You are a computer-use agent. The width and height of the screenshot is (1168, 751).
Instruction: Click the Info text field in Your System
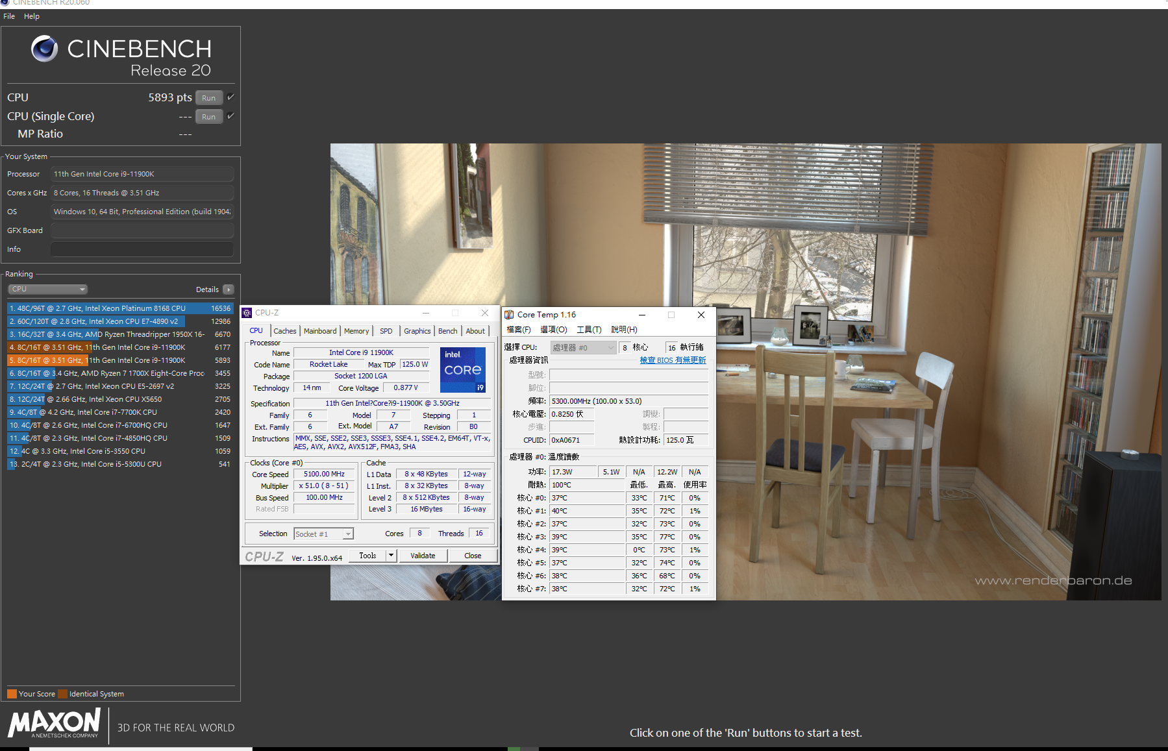[x=142, y=249]
